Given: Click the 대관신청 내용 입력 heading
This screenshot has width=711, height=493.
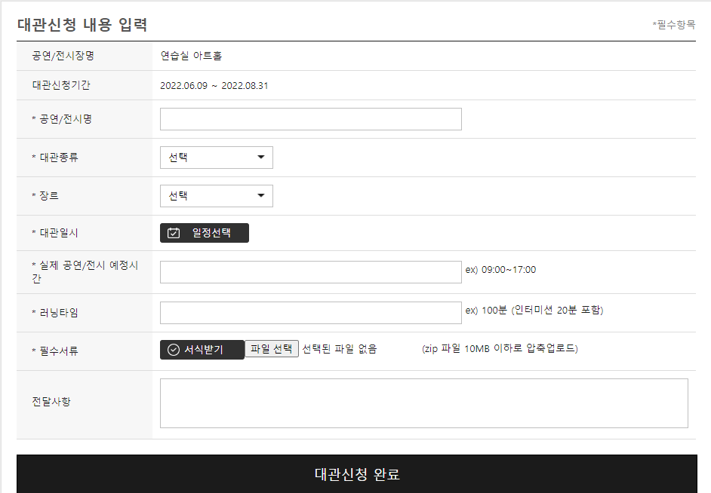Looking at the screenshot, I should pyautogui.click(x=82, y=24).
